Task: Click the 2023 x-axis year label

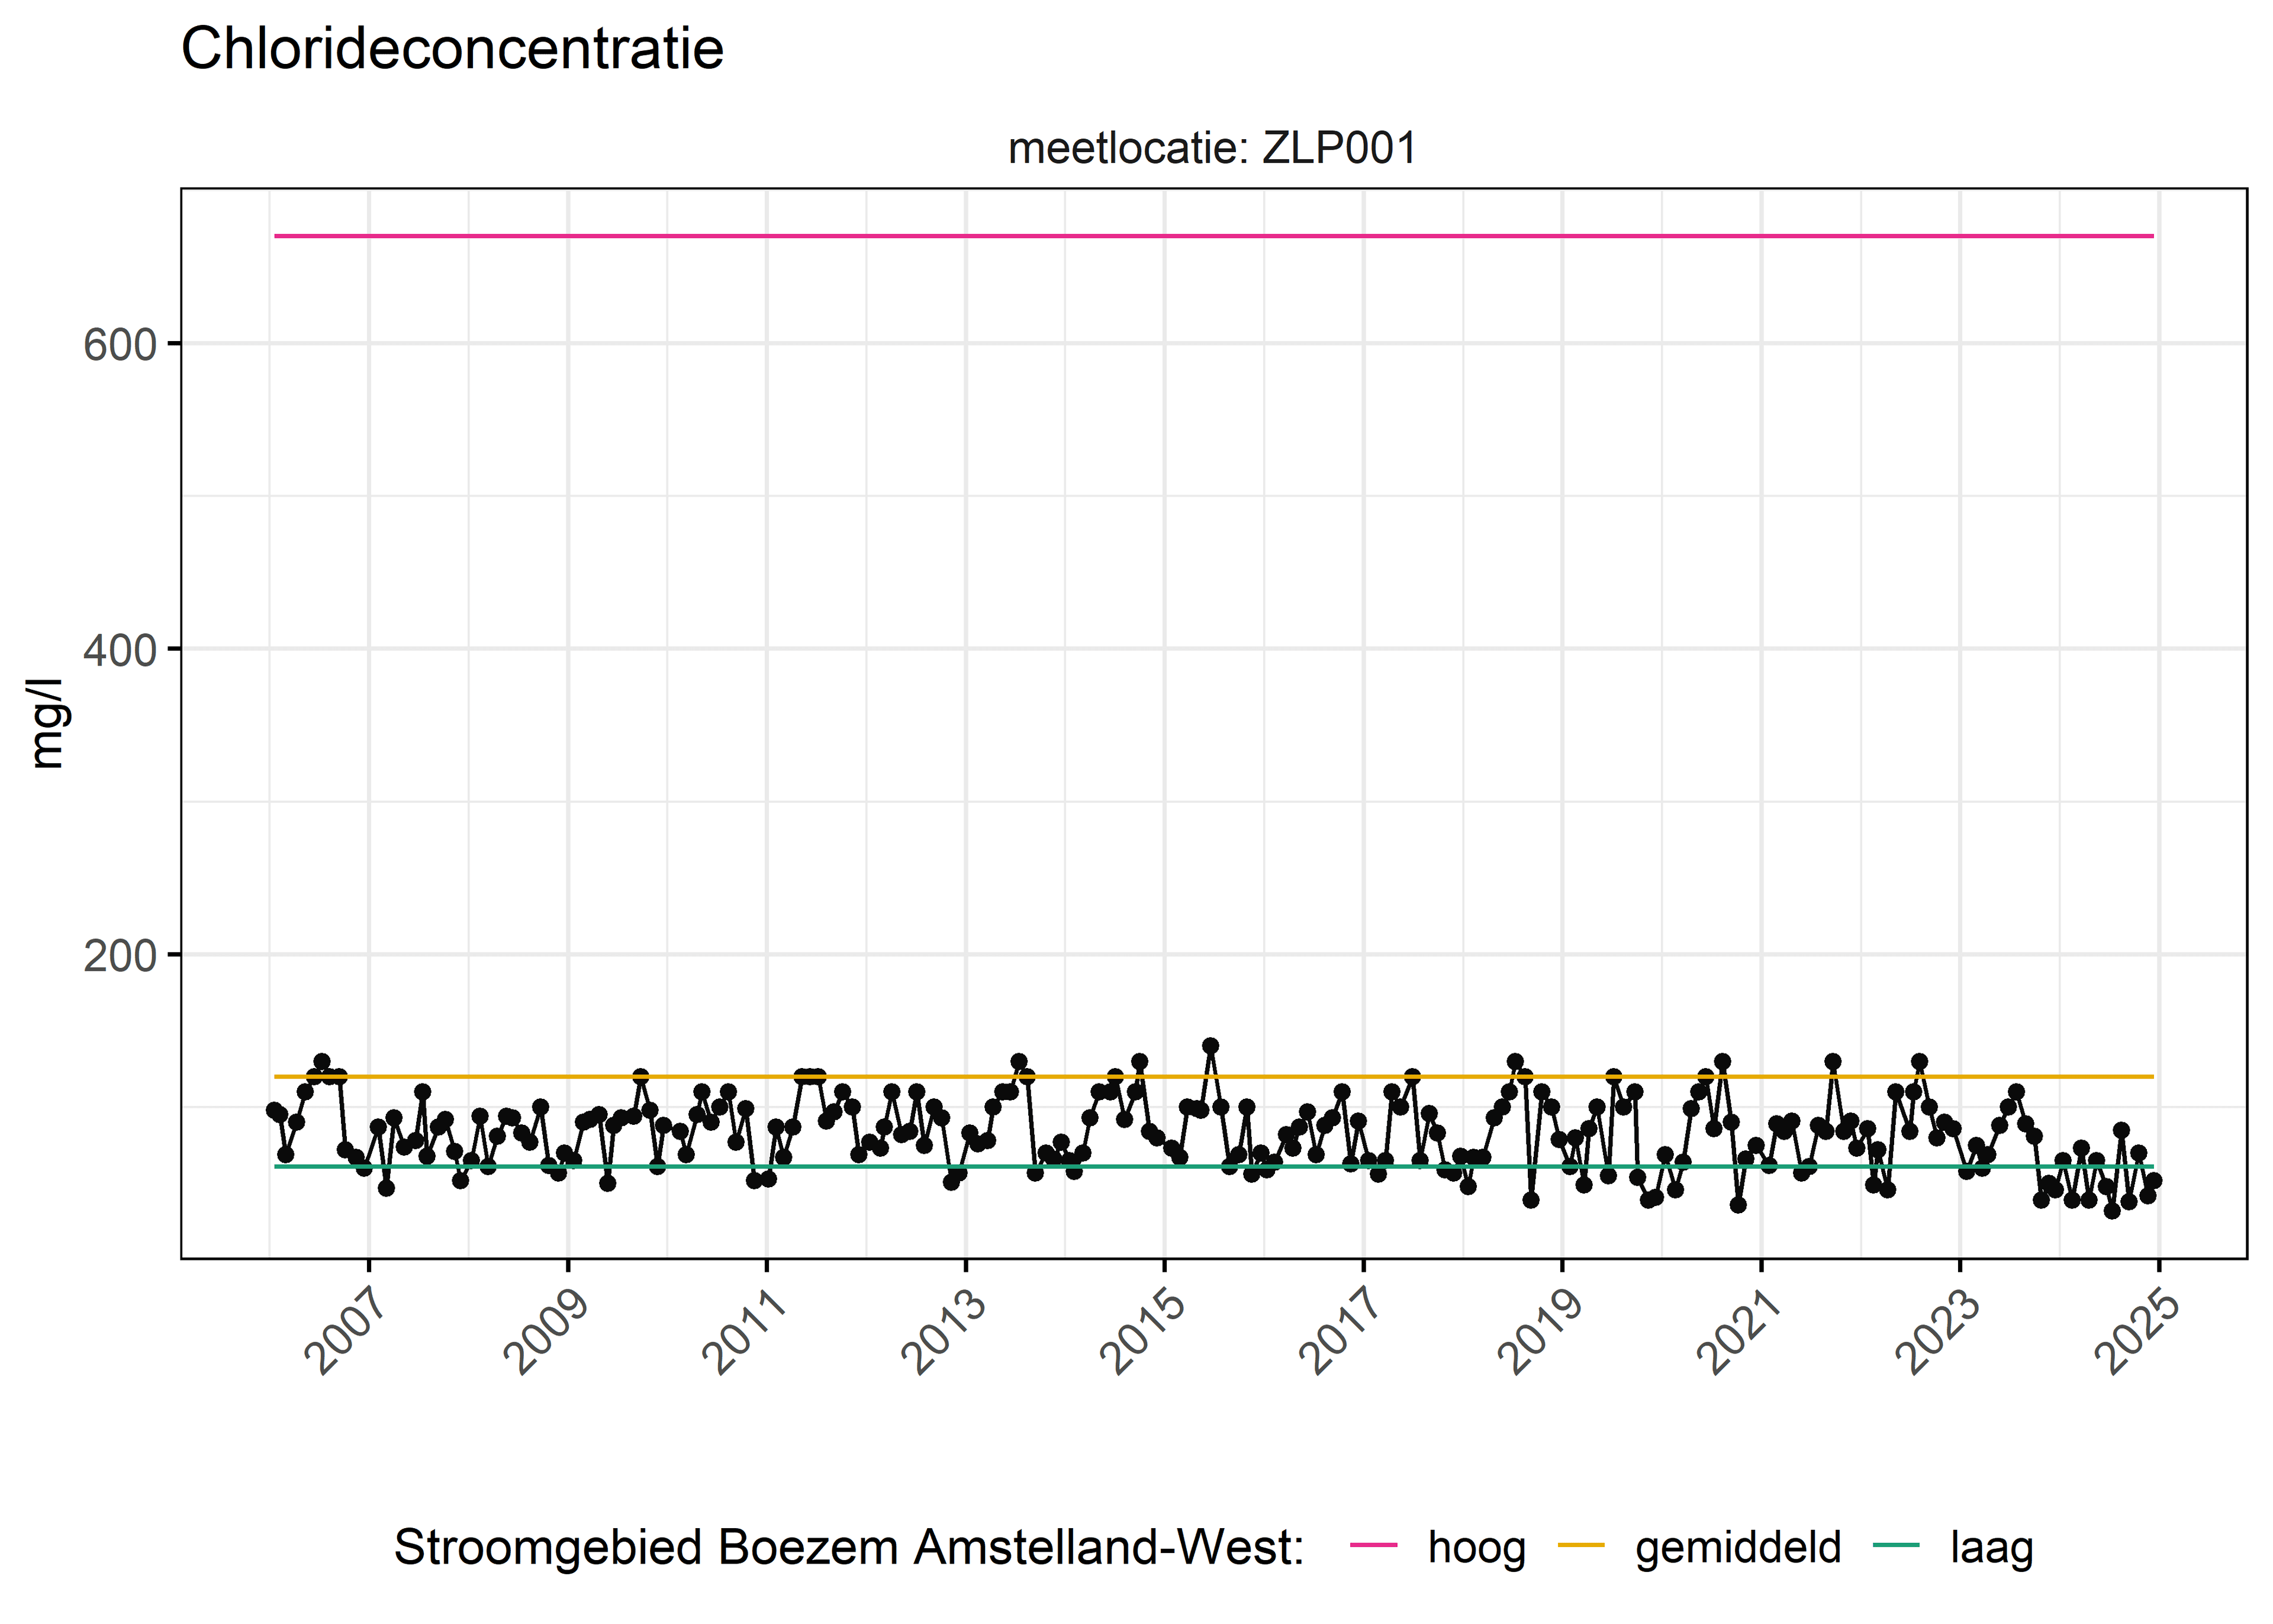Action: click(1938, 1331)
